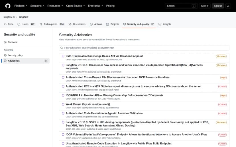Open Unauthenticated Remote Code Execution advisory

tap(119, 144)
